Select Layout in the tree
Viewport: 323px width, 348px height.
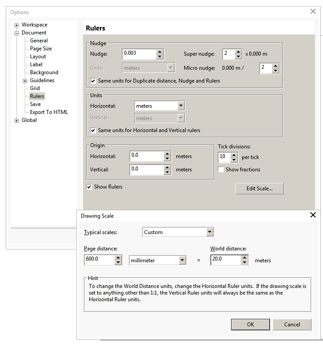(x=38, y=57)
